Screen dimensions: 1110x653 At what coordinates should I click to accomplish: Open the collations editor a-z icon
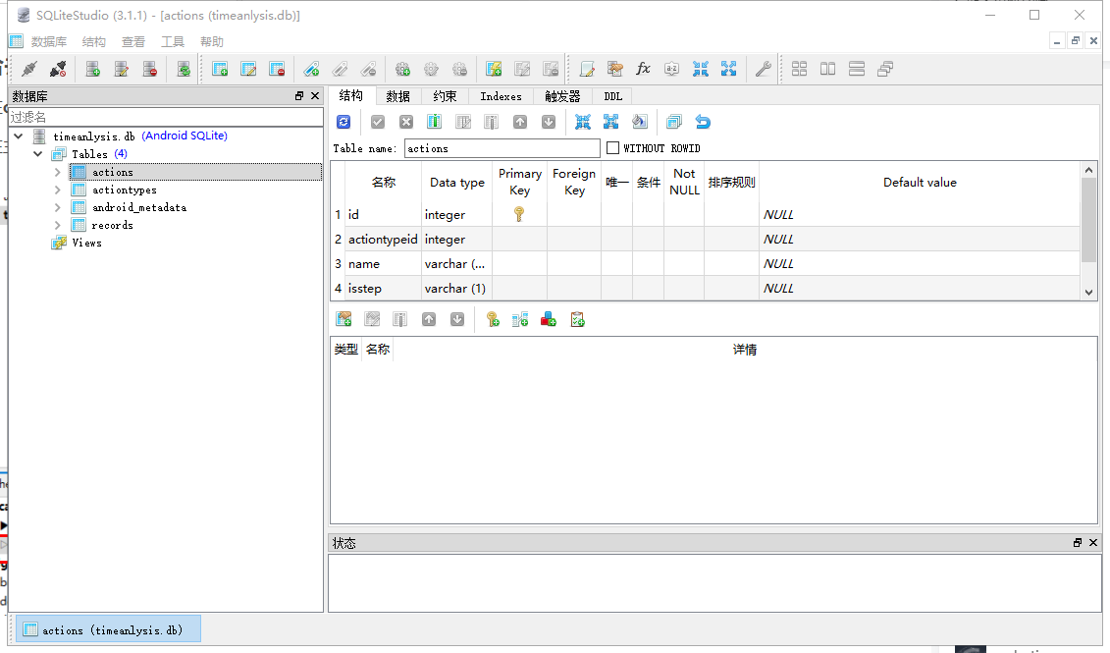tap(672, 69)
